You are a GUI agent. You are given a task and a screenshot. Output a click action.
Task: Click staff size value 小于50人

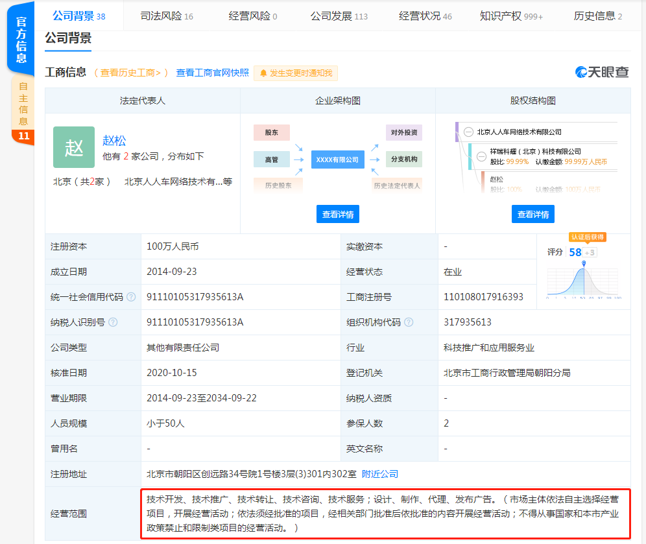point(165,423)
